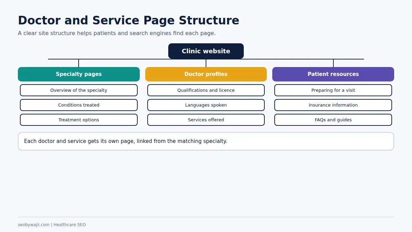Click Qualifications and licence box
Image resolution: width=412 pixels, height=232 pixels.
206,90
